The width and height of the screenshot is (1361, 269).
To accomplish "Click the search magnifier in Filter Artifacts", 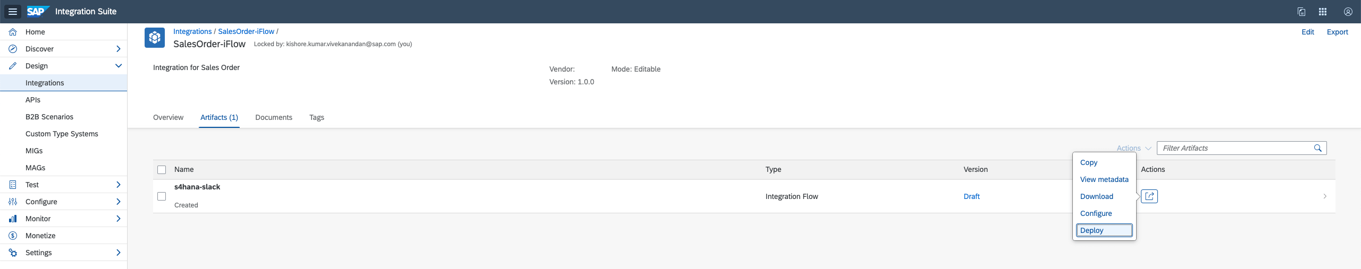I will click(x=1318, y=148).
